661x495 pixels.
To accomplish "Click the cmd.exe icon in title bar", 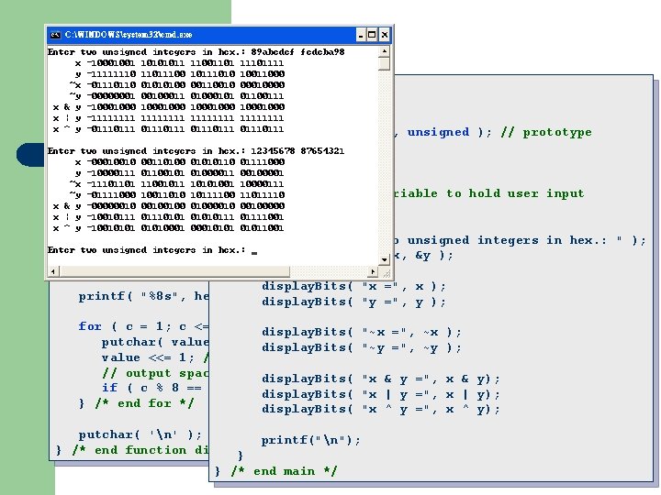I will (x=55, y=35).
